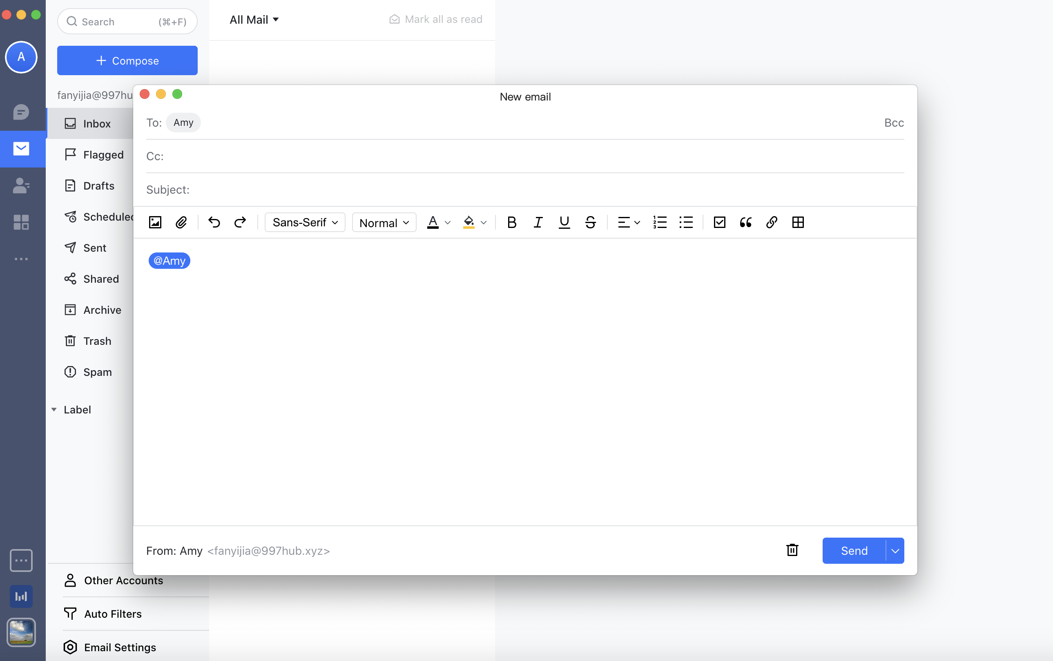This screenshot has width=1053, height=661.
Task: Click the Send button
Action: (x=852, y=550)
